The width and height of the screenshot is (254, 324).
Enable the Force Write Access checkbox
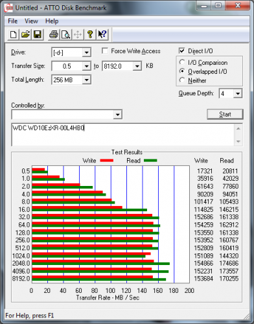tap(105, 51)
